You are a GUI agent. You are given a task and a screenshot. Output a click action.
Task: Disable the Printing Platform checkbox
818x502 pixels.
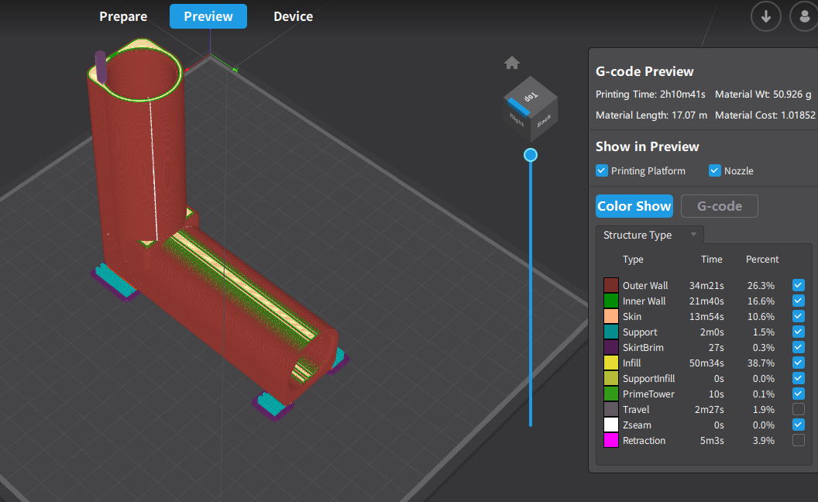click(601, 170)
